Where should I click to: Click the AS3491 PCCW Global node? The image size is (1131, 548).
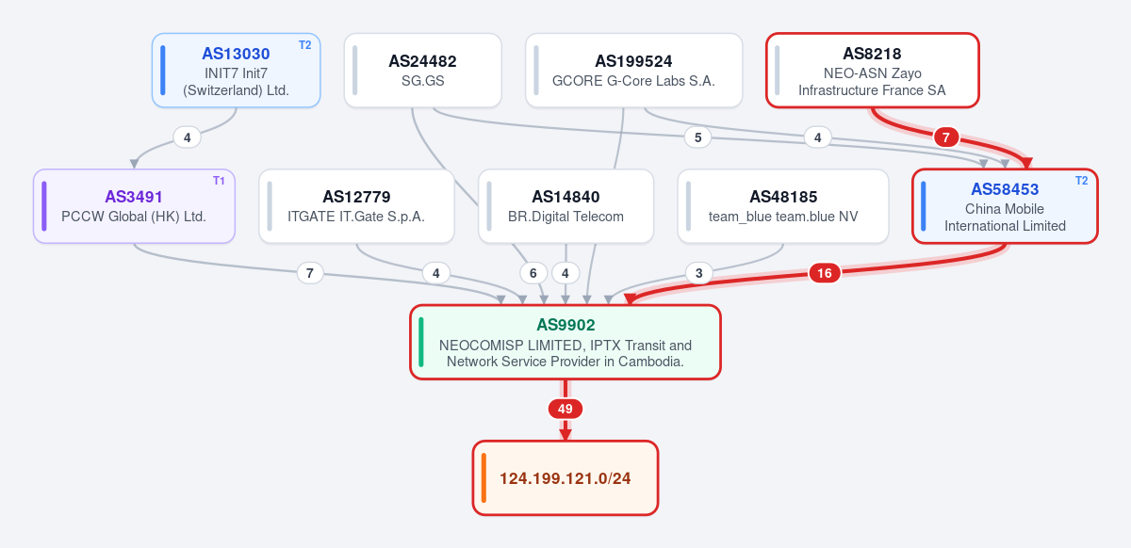(134, 206)
